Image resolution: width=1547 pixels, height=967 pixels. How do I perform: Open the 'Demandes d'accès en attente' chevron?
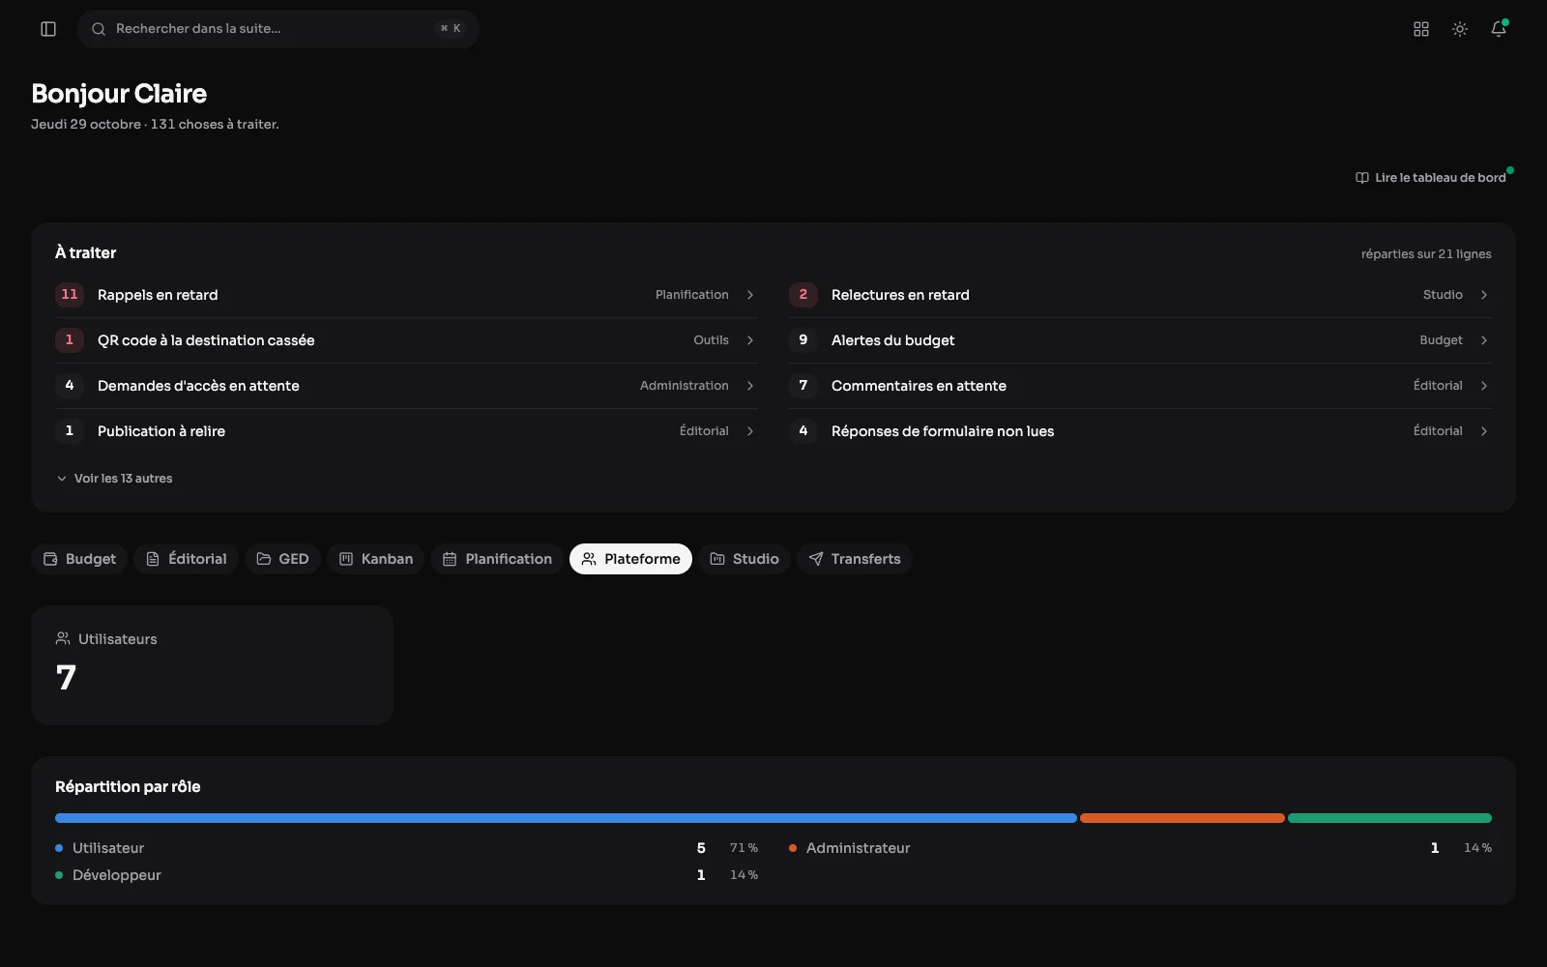click(750, 386)
